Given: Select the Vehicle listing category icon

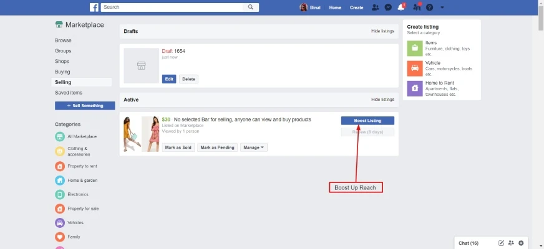Looking at the screenshot, I should (x=414, y=68).
